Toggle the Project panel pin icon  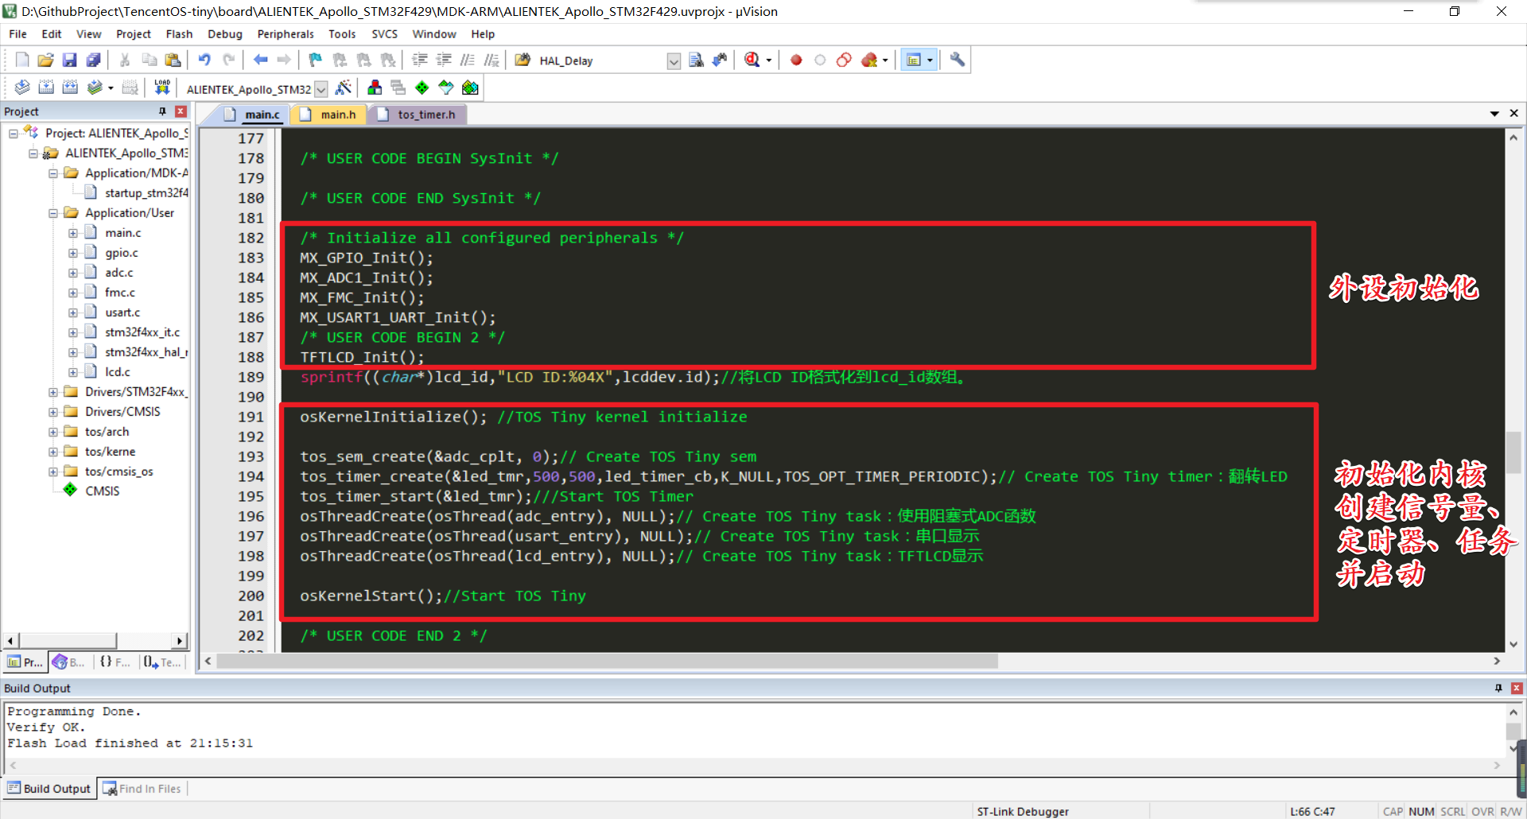(x=162, y=111)
